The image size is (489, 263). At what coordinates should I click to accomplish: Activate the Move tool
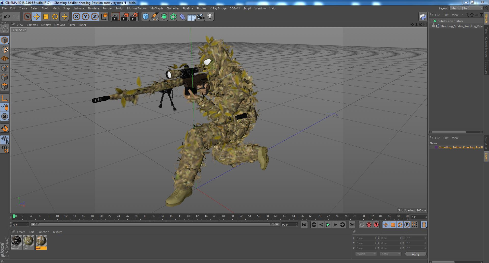click(36, 17)
